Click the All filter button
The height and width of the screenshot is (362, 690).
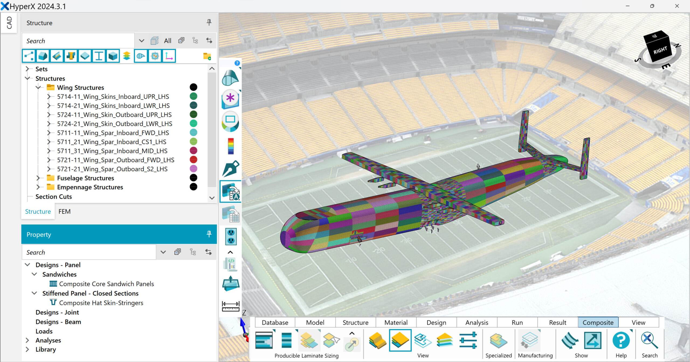coord(167,41)
